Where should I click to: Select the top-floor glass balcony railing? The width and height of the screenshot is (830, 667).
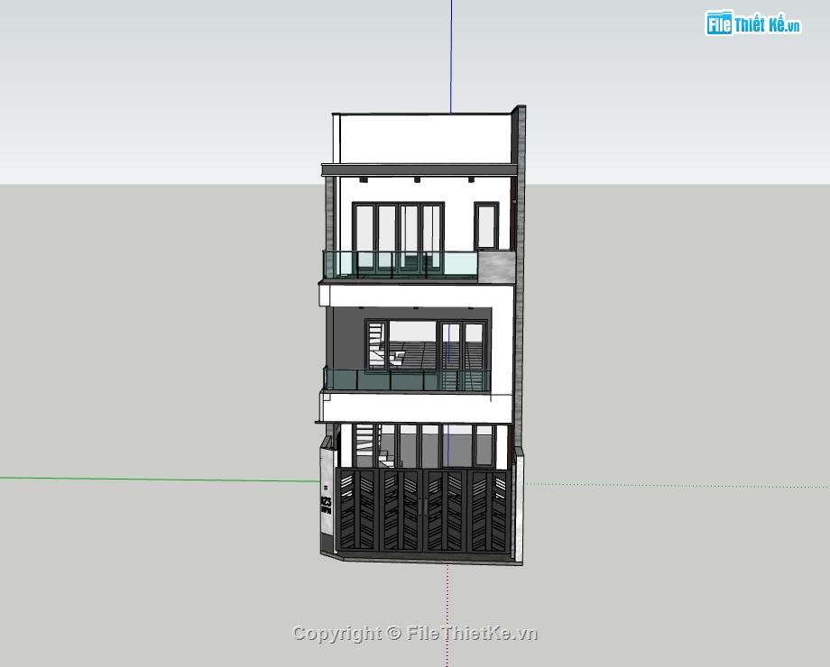pos(401,264)
